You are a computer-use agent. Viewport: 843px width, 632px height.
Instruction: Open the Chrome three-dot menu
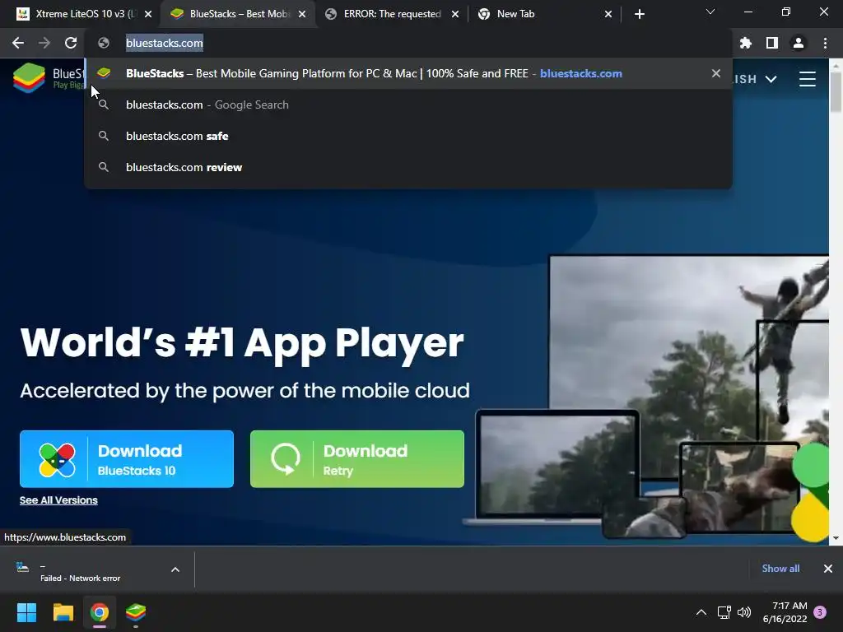pyautogui.click(x=825, y=43)
